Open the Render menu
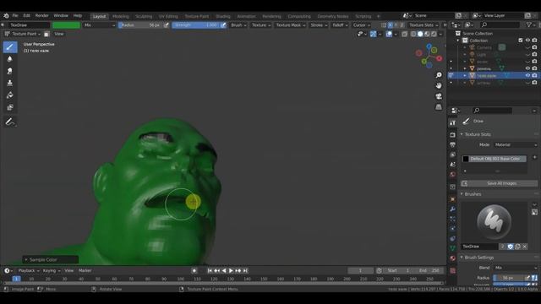The height and width of the screenshot is (304, 541). 41,16
